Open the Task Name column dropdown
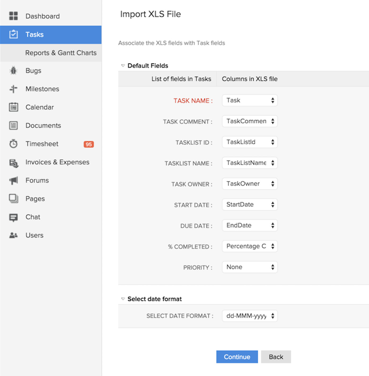 pos(249,100)
